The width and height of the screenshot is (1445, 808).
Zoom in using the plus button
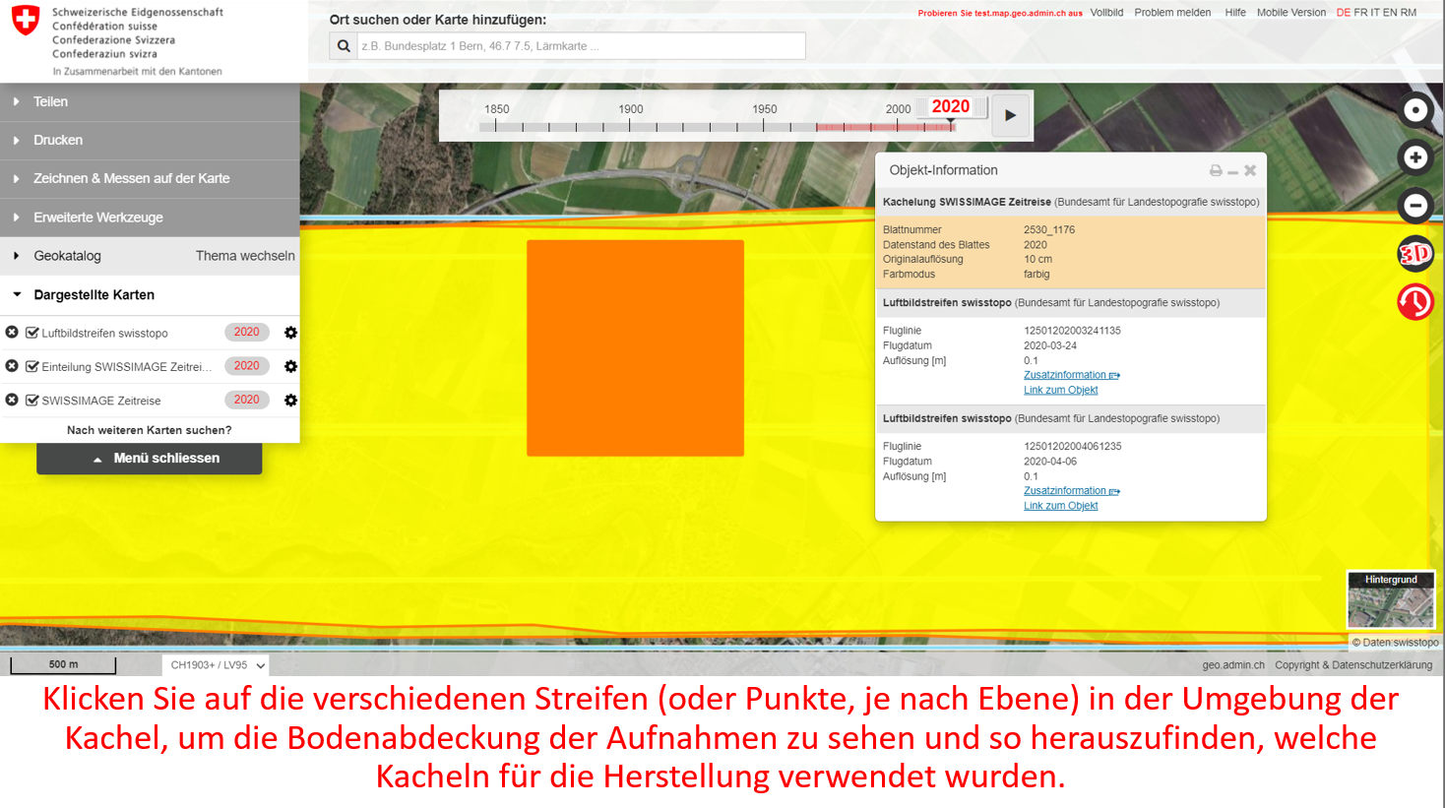tap(1415, 157)
